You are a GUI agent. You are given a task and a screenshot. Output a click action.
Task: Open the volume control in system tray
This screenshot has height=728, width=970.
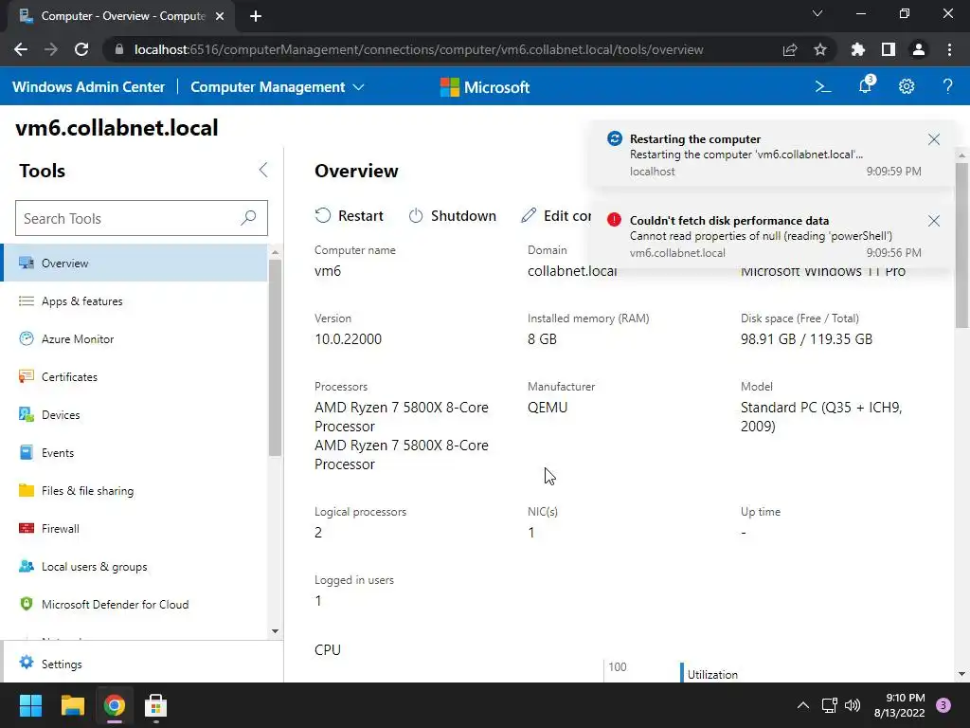[853, 705]
